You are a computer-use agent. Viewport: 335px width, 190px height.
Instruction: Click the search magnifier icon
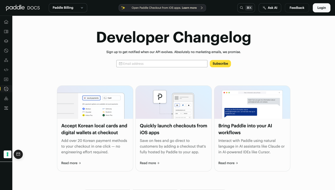pyautogui.click(x=242, y=8)
